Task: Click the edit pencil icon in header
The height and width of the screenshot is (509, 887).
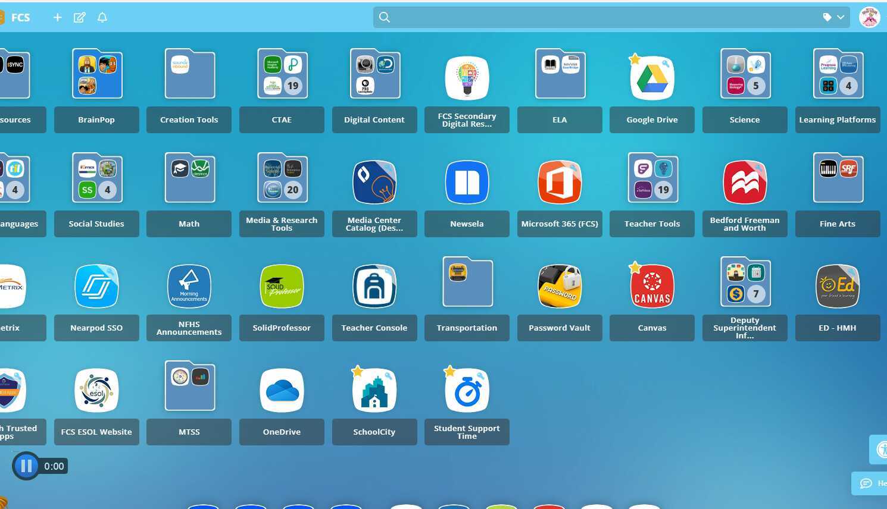Action: [x=79, y=17]
